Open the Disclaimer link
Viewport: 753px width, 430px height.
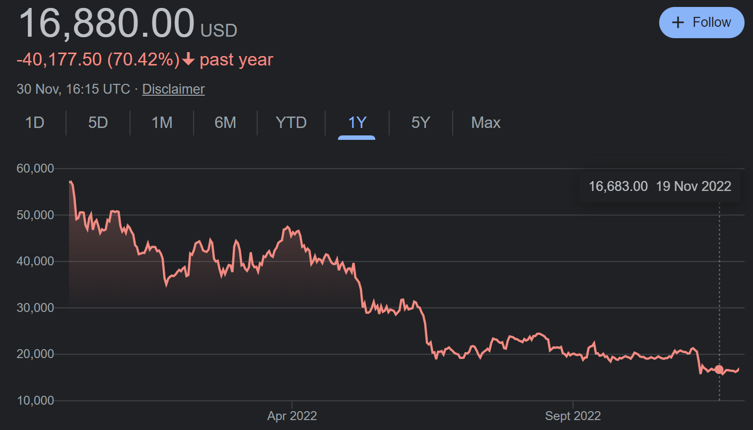point(173,89)
